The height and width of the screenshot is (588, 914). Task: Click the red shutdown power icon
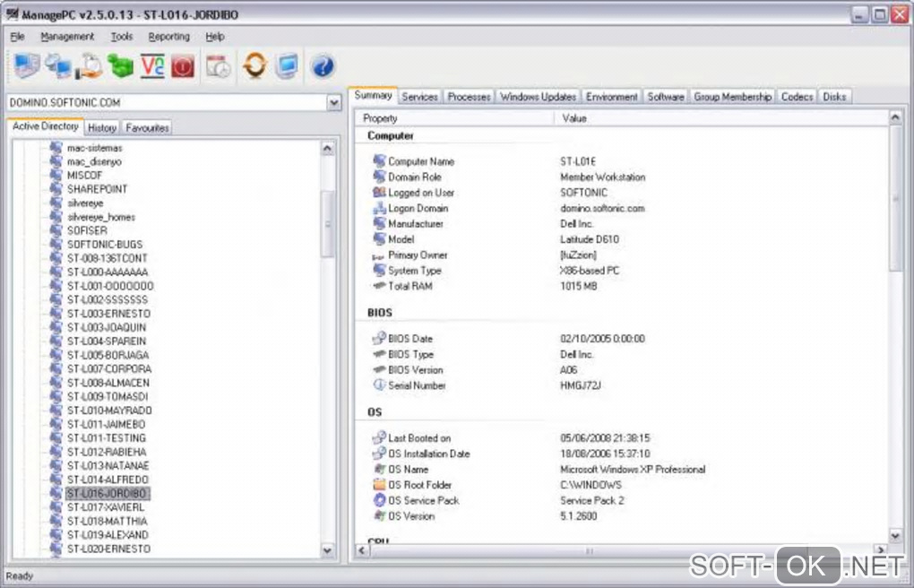click(x=183, y=66)
